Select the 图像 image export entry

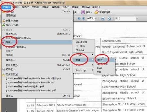coord(83,60)
